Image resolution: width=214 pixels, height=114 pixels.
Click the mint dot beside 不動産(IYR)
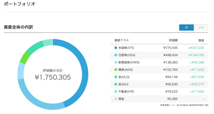point(116,92)
